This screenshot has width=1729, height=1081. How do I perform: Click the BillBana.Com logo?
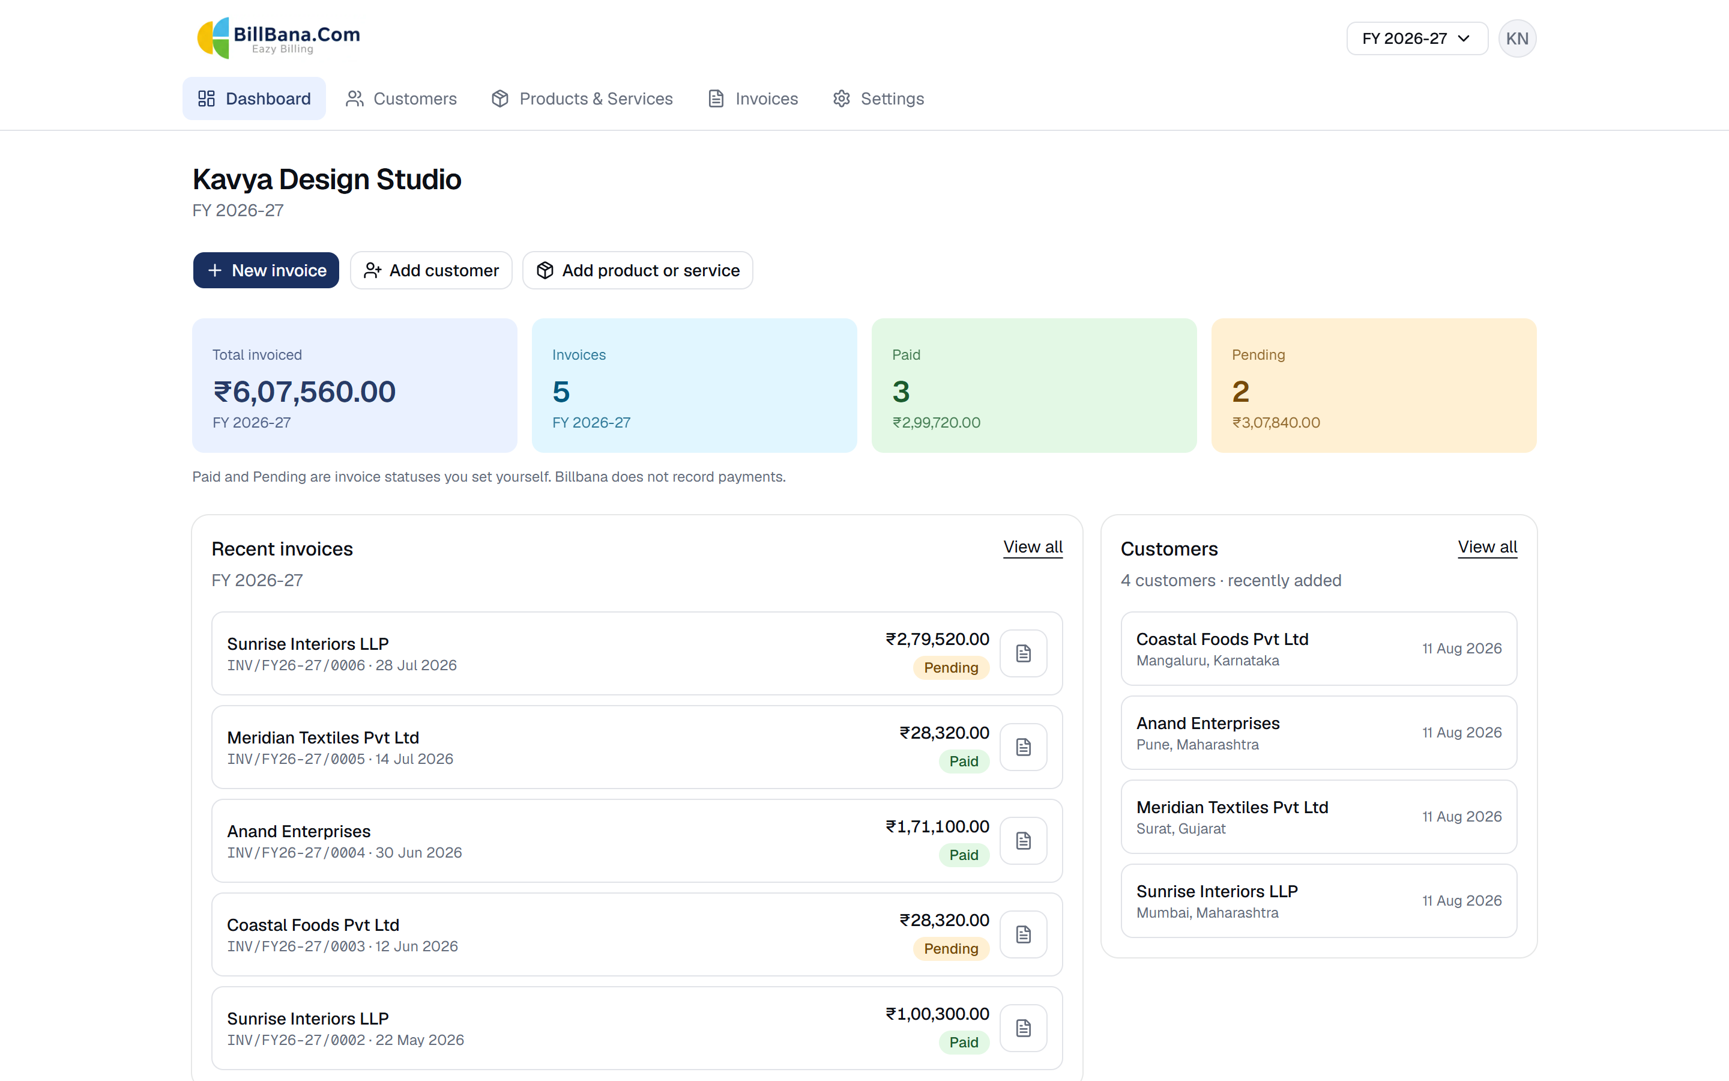coord(278,38)
